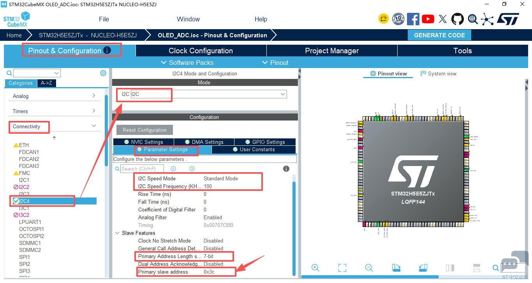Click the parameter search field

[x=142, y=169]
